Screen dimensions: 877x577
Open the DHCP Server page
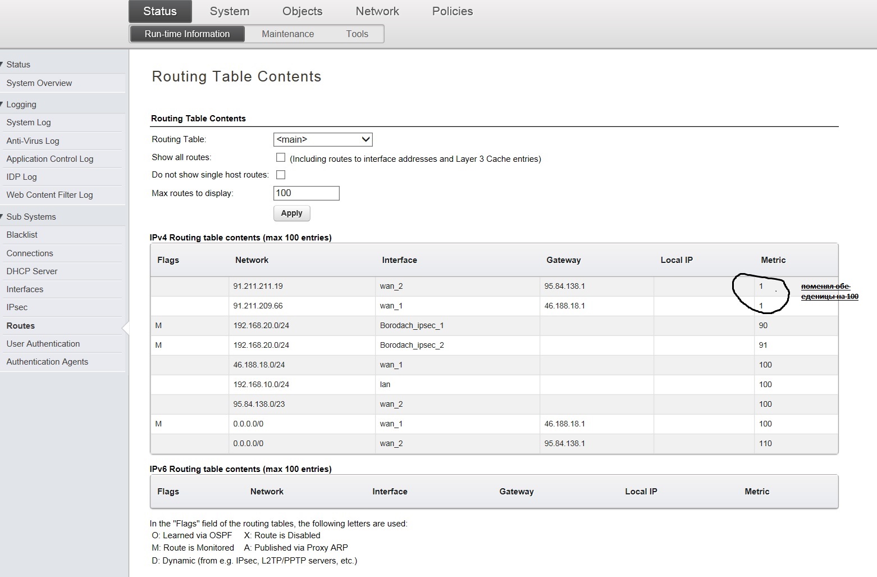(32, 271)
